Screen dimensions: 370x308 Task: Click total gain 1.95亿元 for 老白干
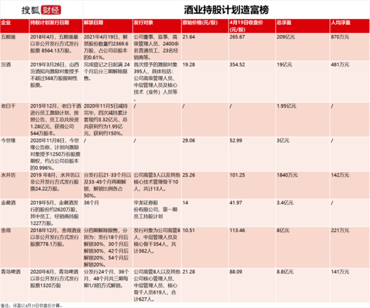[x=286, y=106]
